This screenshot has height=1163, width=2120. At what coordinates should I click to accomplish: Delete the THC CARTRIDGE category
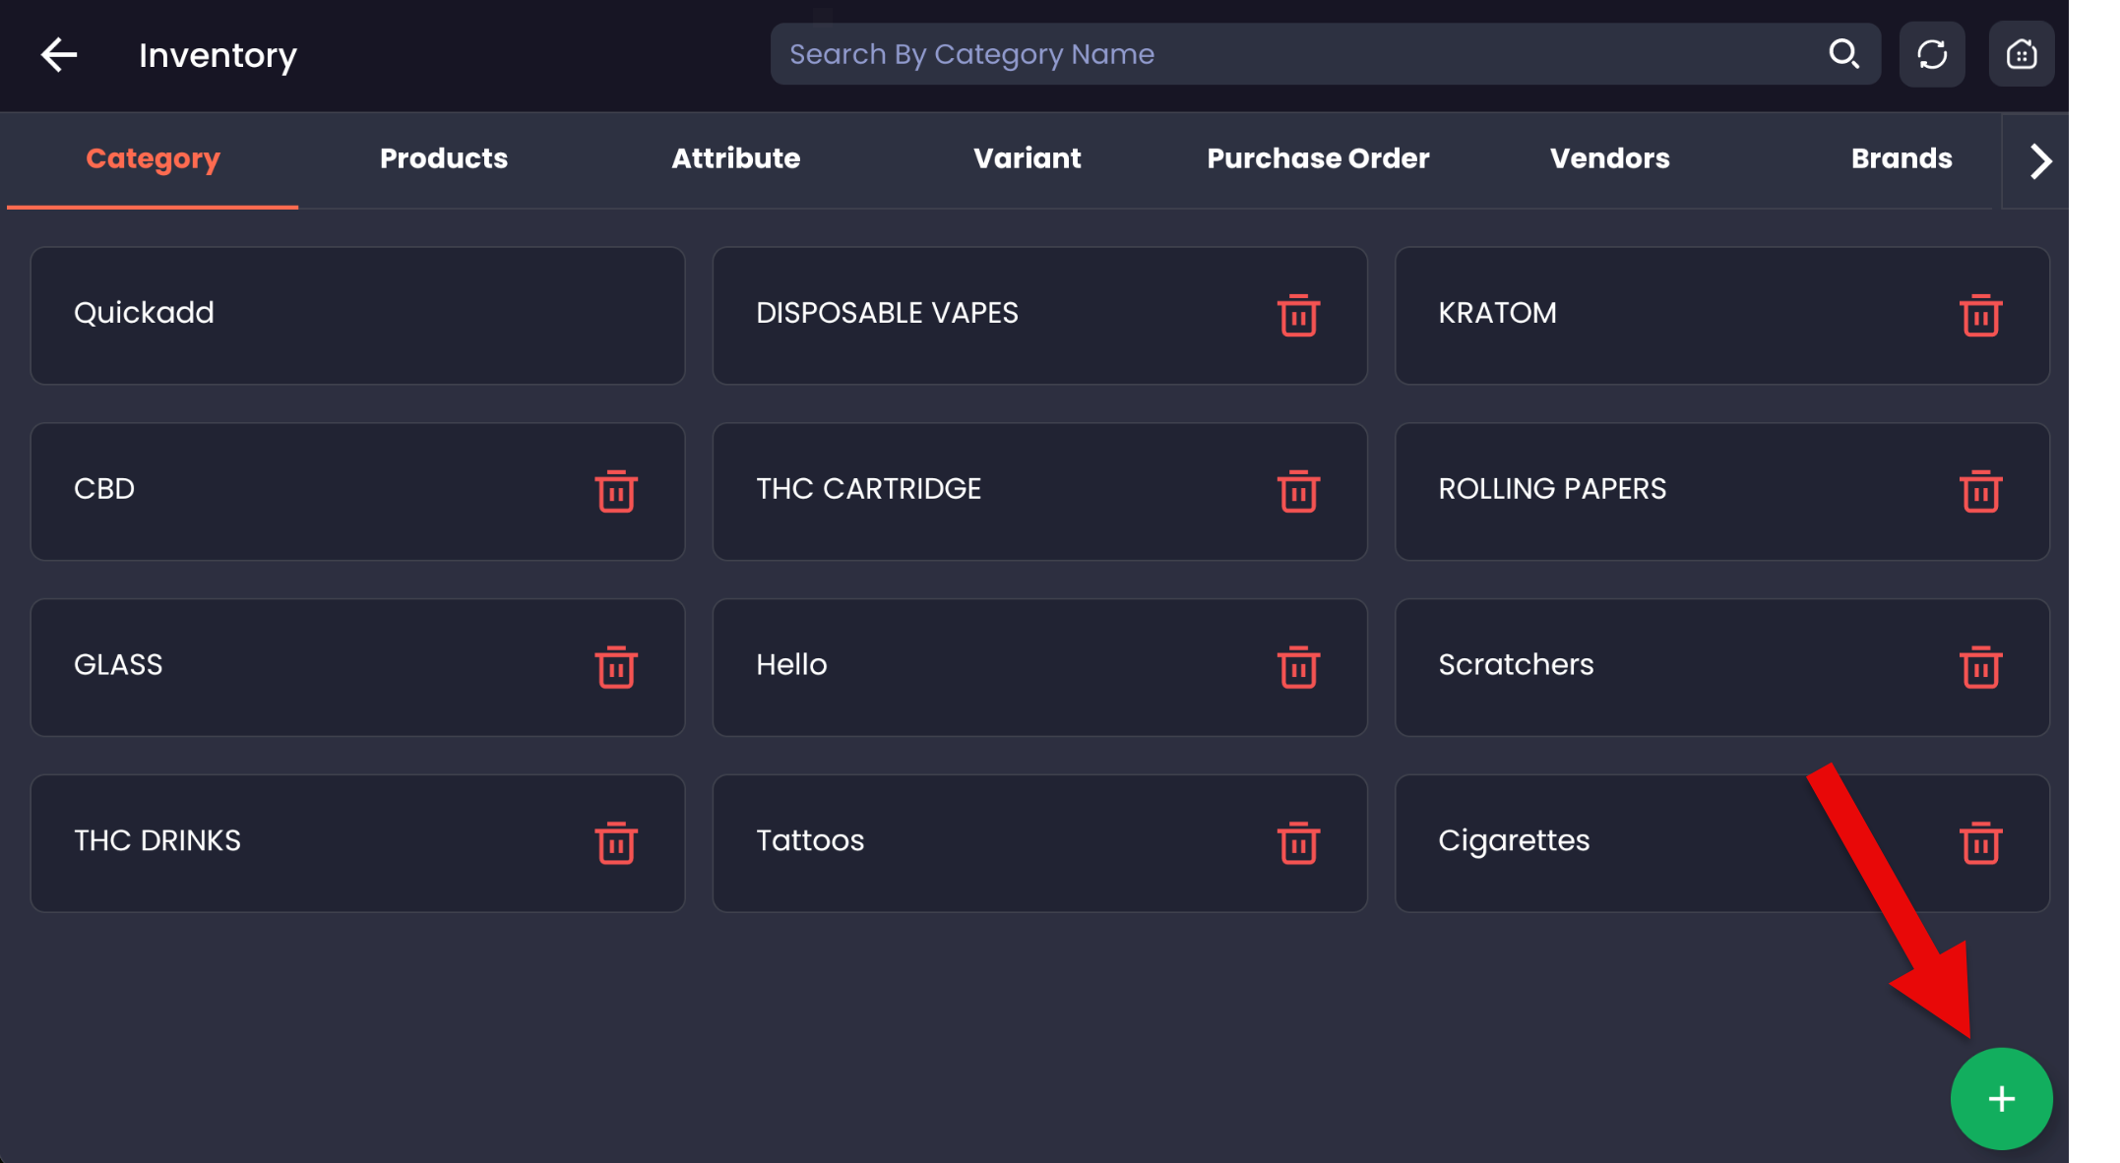[x=1298, y=492]
